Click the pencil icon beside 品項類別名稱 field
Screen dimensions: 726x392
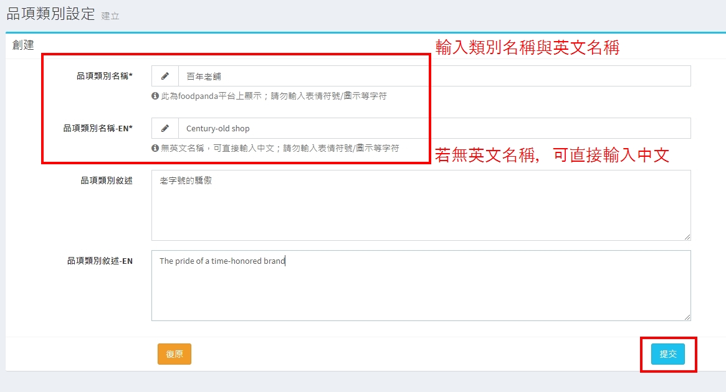click(165, 76)
